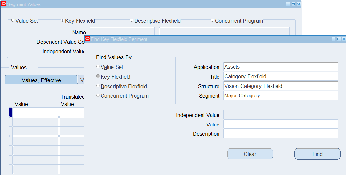Click the Segment field Major Category
The width and height of the screenshot is (346, 175).
click(x=281, y=95)
